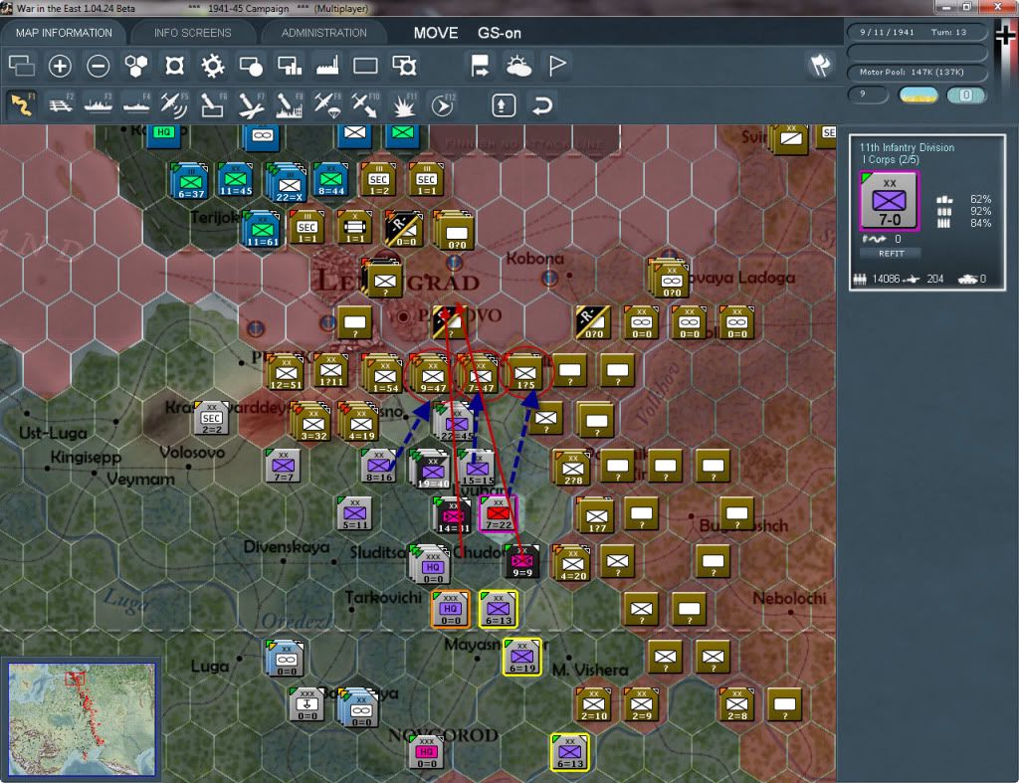
Task: Click the rectangle-with-bar-chart icon
Action: click(x=290, y=66)
